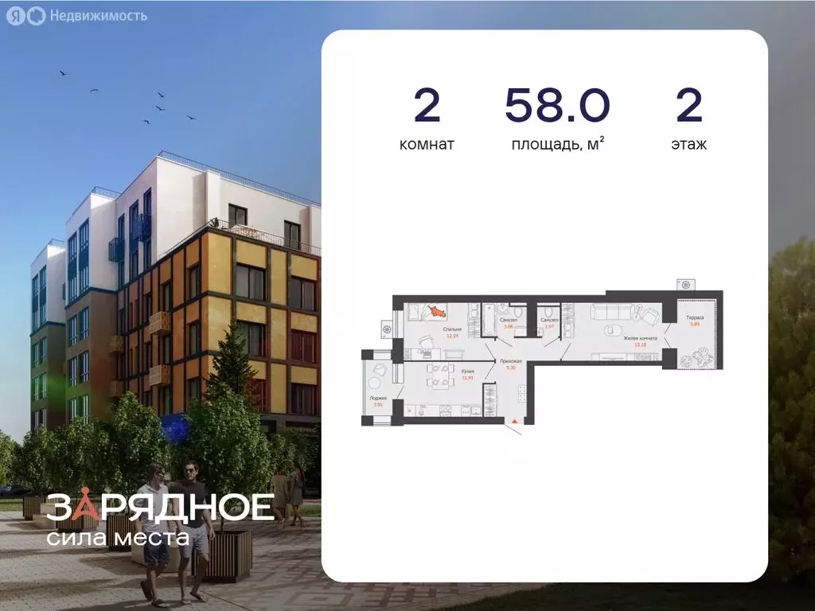Image resolution: width=815 pixels, height=611 pixels.
Task: Click the 'Санузел' label with 3.66 area
Action: (x=509, y=320)
